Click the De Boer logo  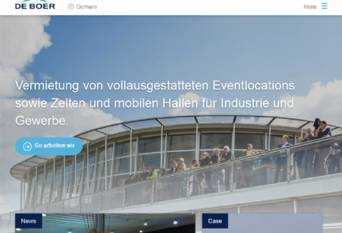click(35, 5)
